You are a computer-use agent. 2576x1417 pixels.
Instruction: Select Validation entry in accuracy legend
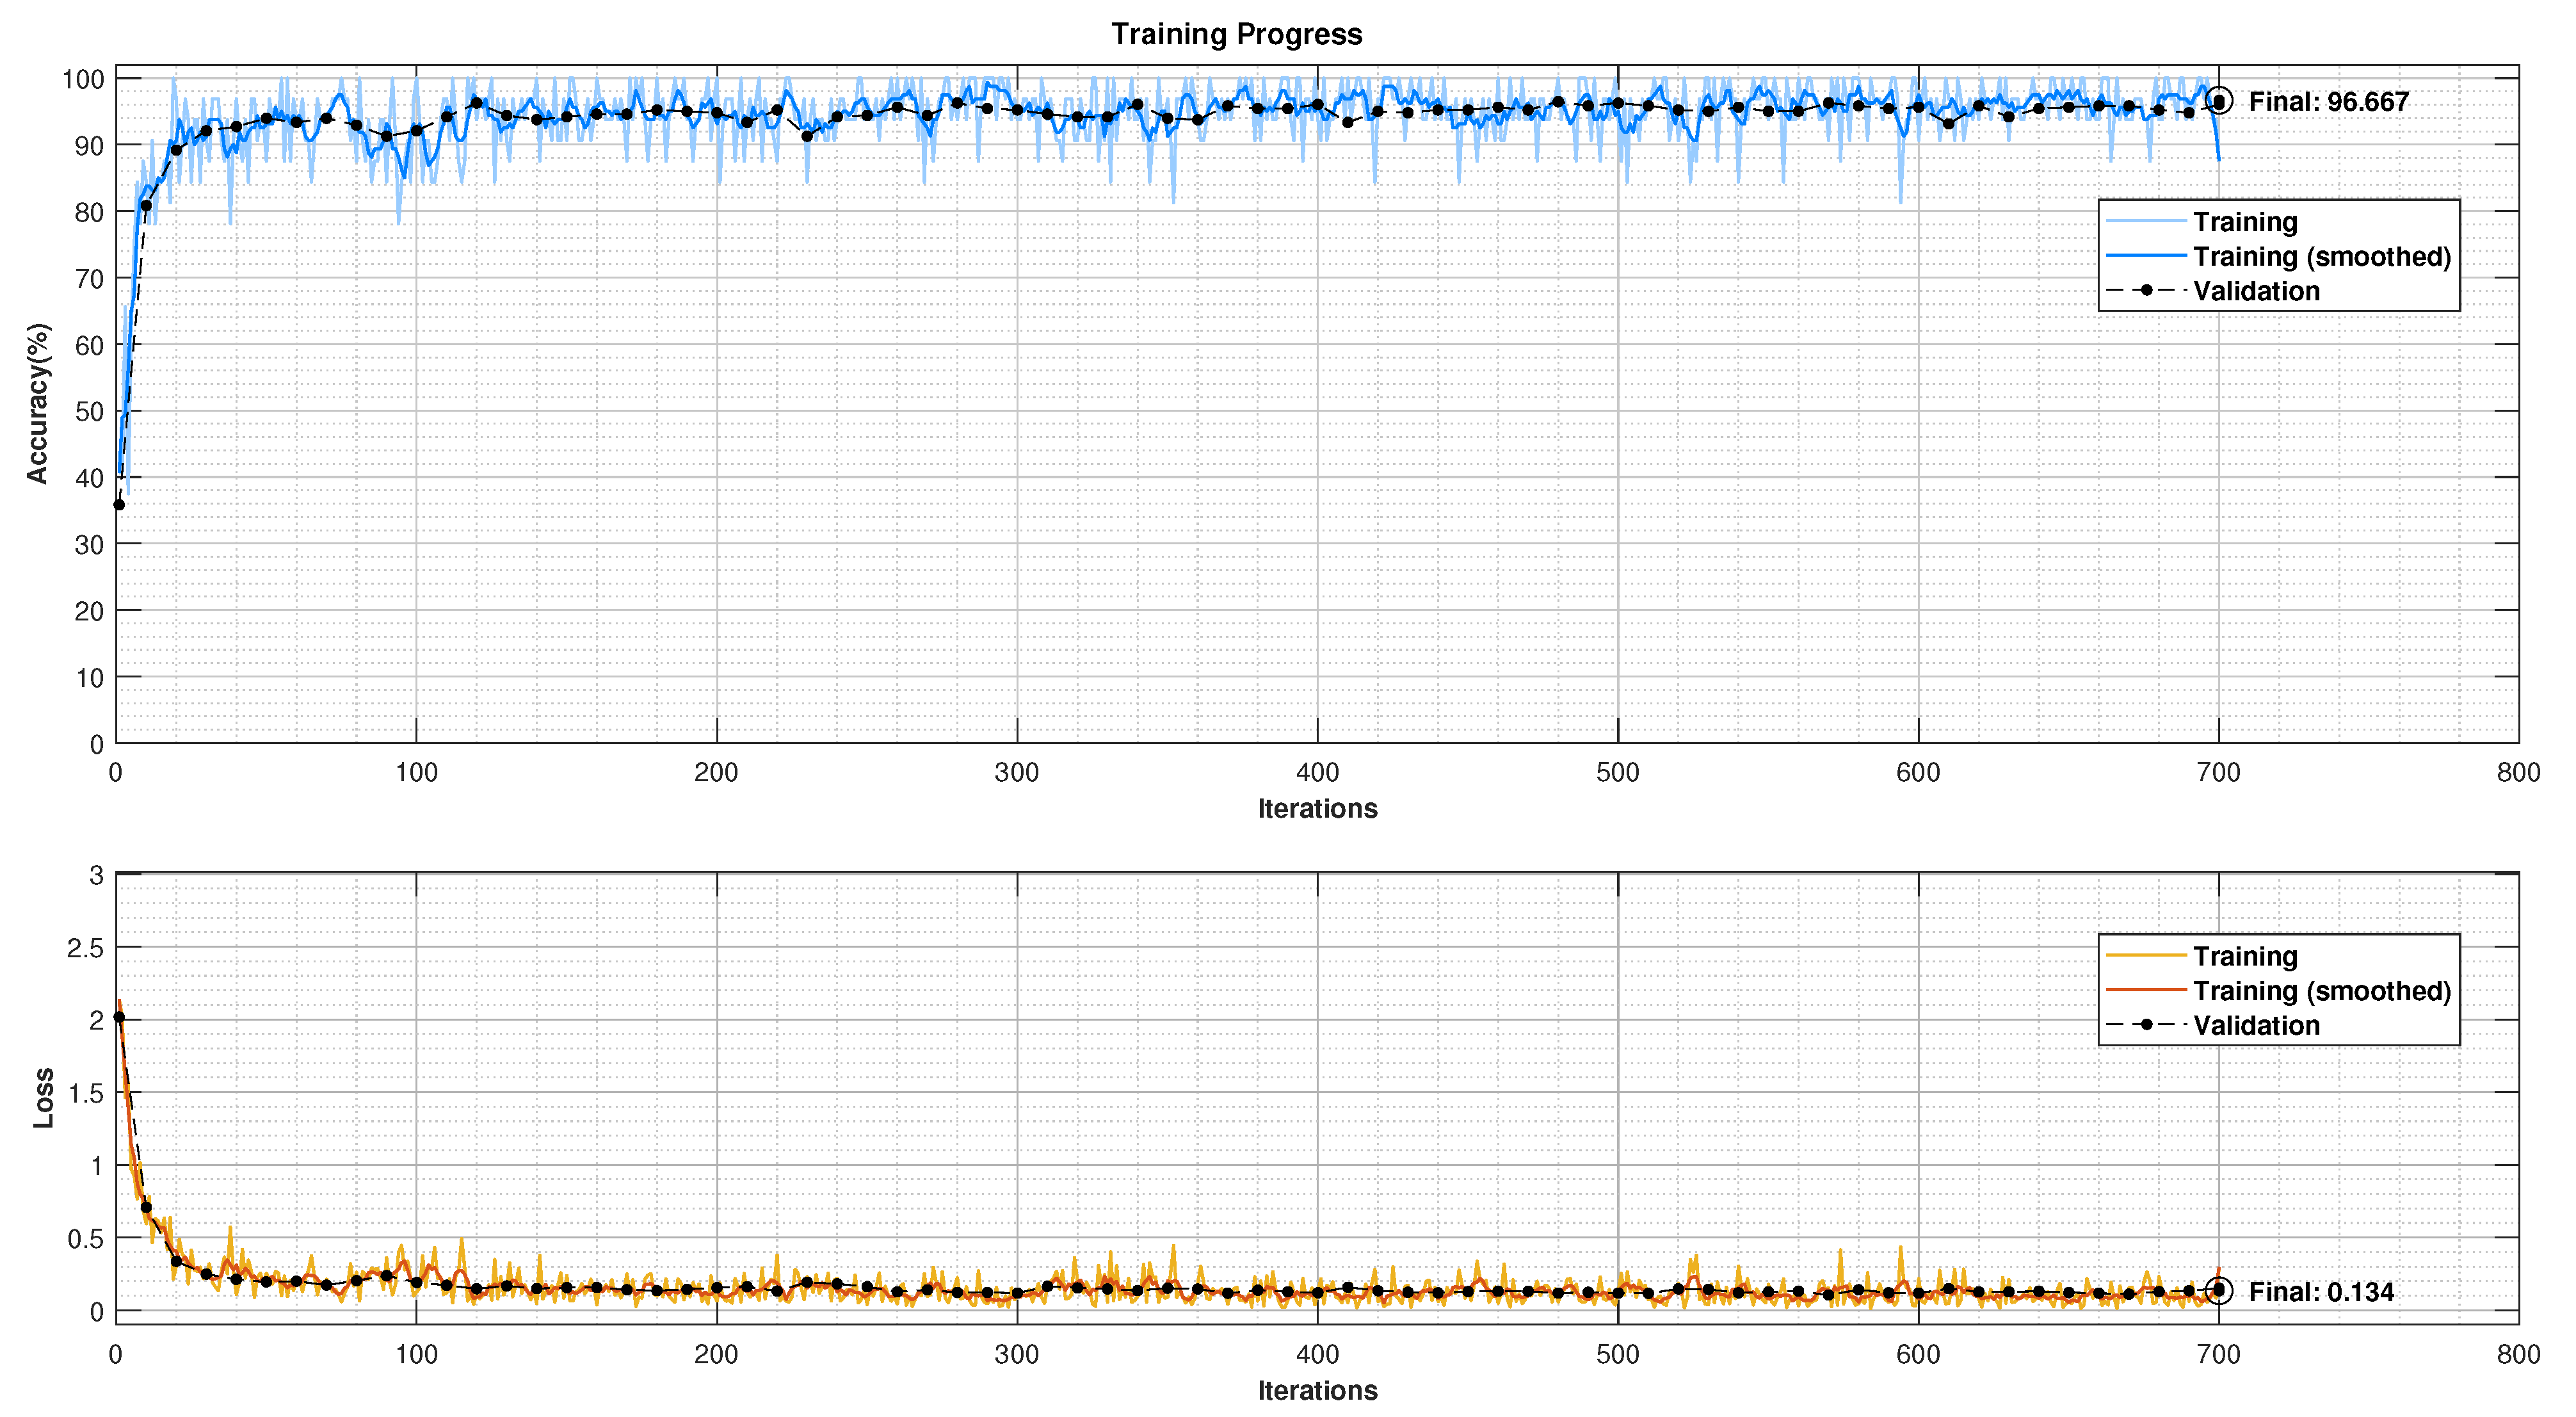pyautogui.click(x=2256, y=291)
